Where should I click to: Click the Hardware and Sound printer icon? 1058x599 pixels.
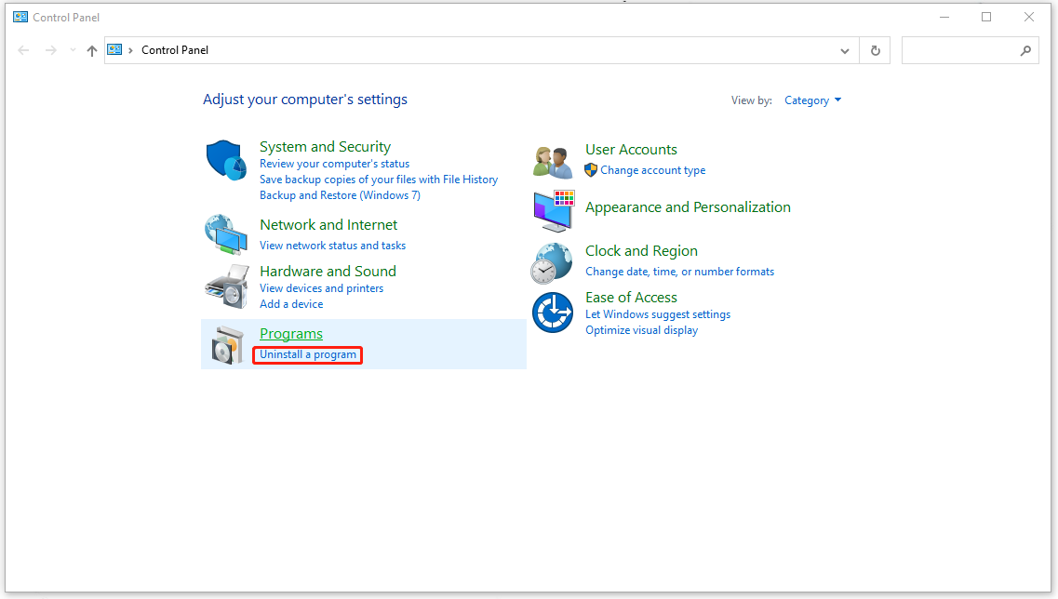pos(225,286)
